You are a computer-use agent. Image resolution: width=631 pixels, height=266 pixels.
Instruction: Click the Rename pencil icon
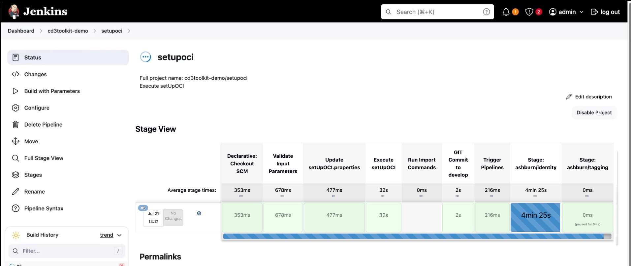click(16, 192)
